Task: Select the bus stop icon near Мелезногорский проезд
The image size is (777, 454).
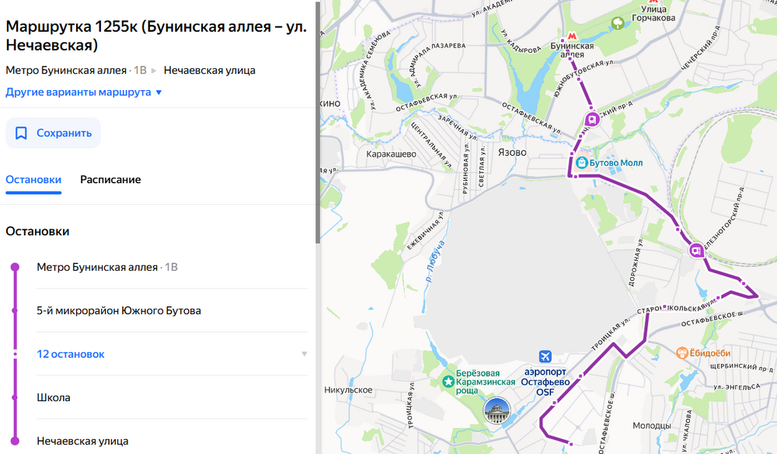Action: [x=697, y=251]
